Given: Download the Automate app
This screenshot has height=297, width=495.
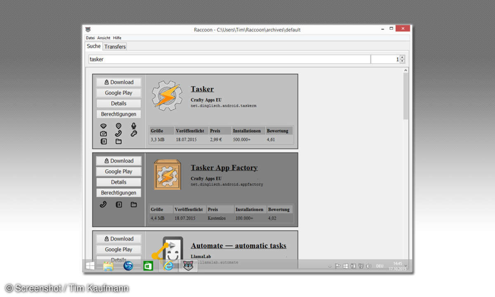Looking at the screenshot, I should click(119, 239).
